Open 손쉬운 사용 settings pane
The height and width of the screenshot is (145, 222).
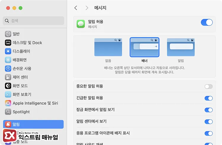(x=33, y=69)
